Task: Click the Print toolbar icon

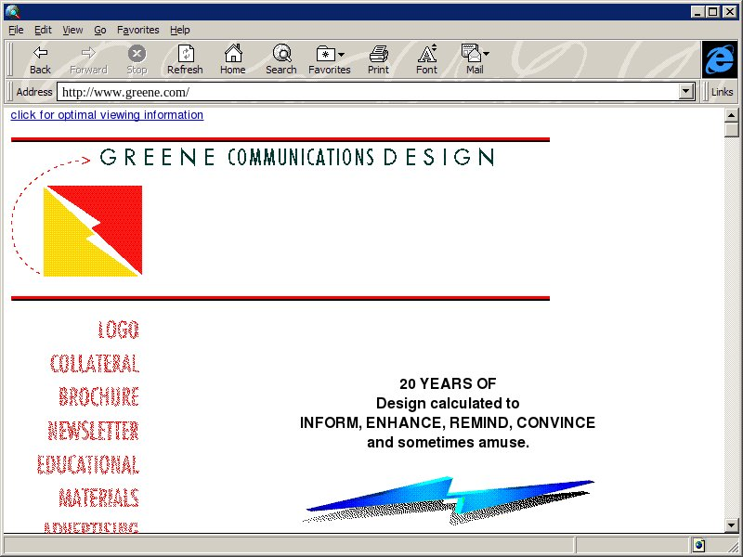Action: (x=378, y=54)
